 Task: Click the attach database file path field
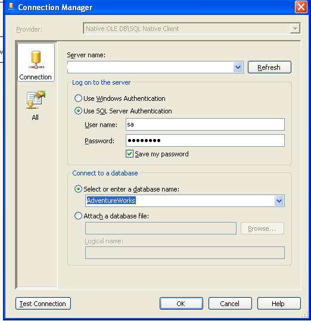click(161, 229)
